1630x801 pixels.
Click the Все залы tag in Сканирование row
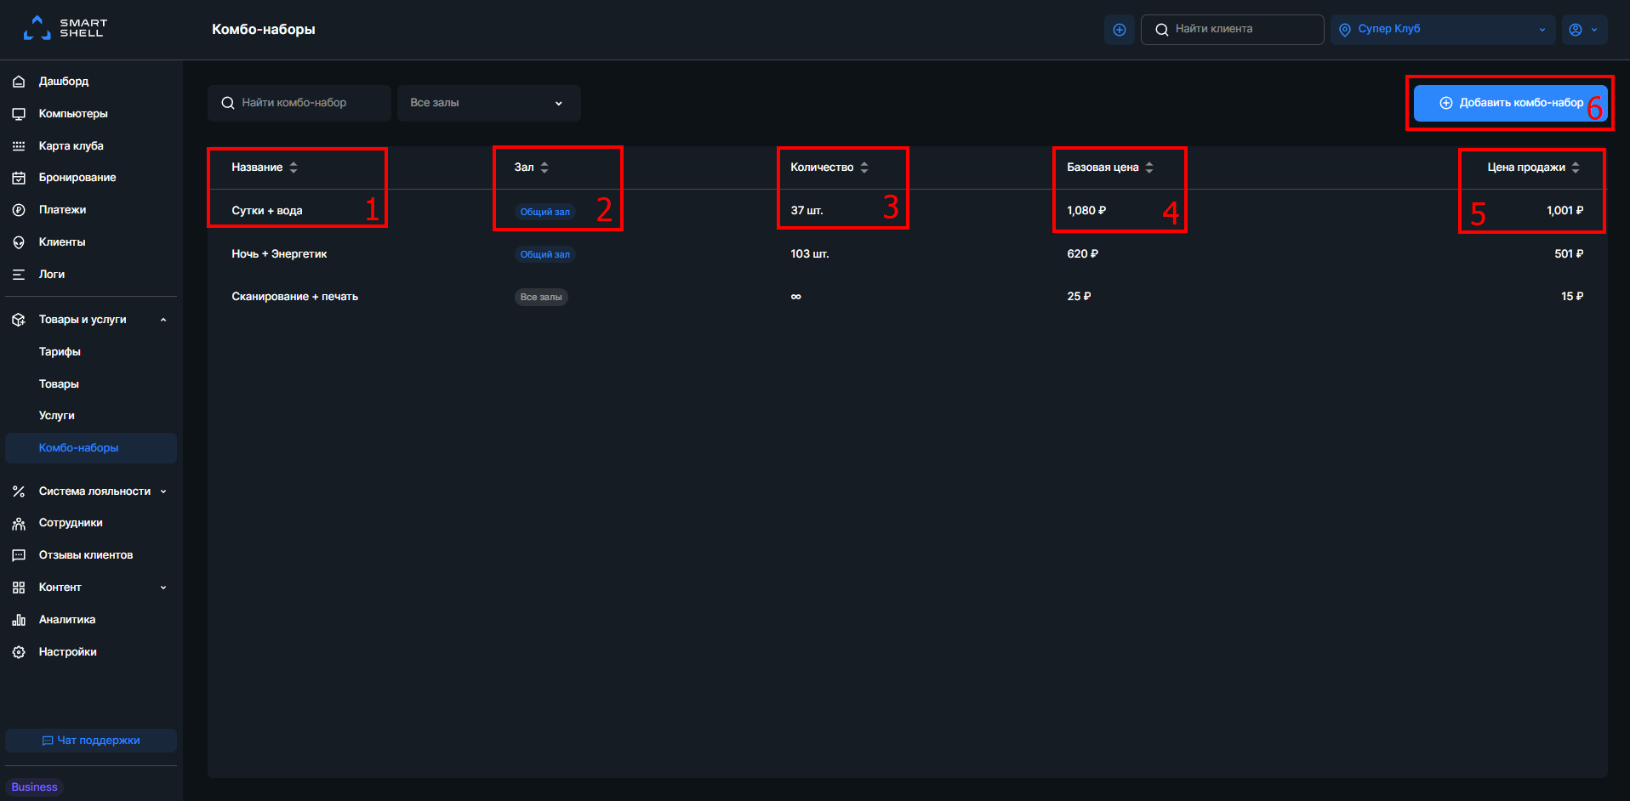(x=541, y=297)
